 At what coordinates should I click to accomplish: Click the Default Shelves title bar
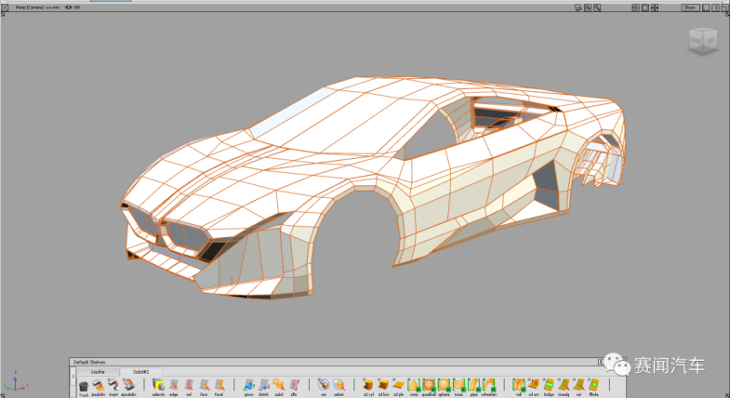click(x=89, y=362)
